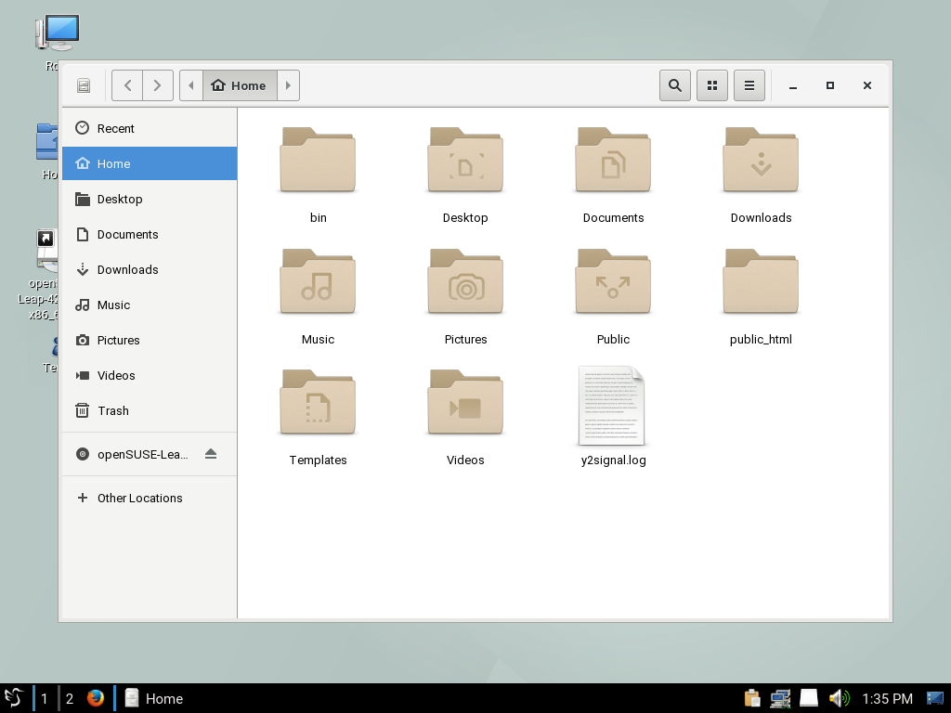Go forward with the right arrow button
The height and width of the screenshot is (713, 951).
[x=157, y=85]
